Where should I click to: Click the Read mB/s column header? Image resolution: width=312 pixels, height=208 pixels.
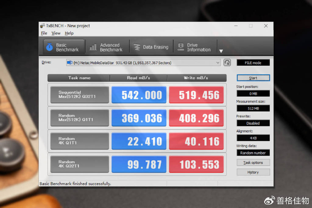139,78
